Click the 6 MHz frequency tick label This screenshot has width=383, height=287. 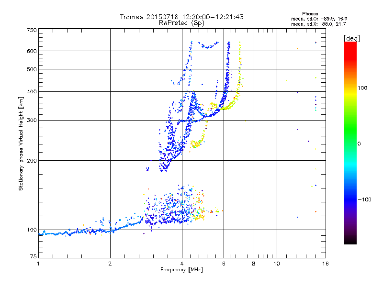pos(224,264)
